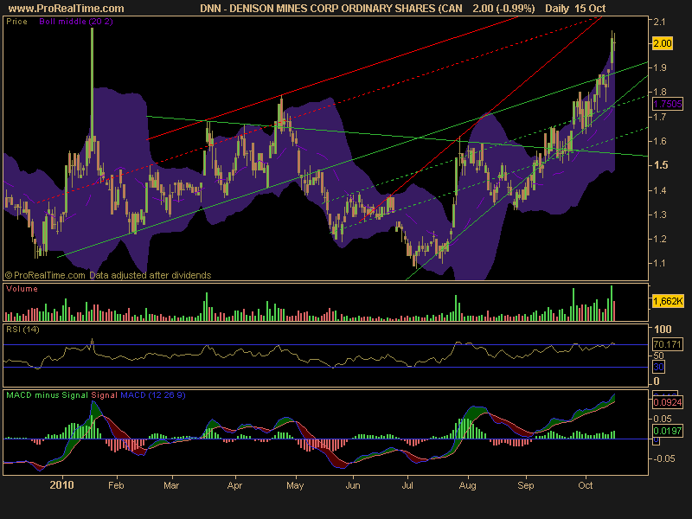Image resolution: width=692 pixels, height=519 pixels.
Task: Click the 15 Oct date in header
Action: coord(589,8)
